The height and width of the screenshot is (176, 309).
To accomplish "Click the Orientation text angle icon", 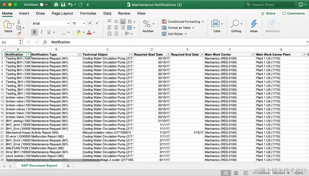I will [127, 34].
